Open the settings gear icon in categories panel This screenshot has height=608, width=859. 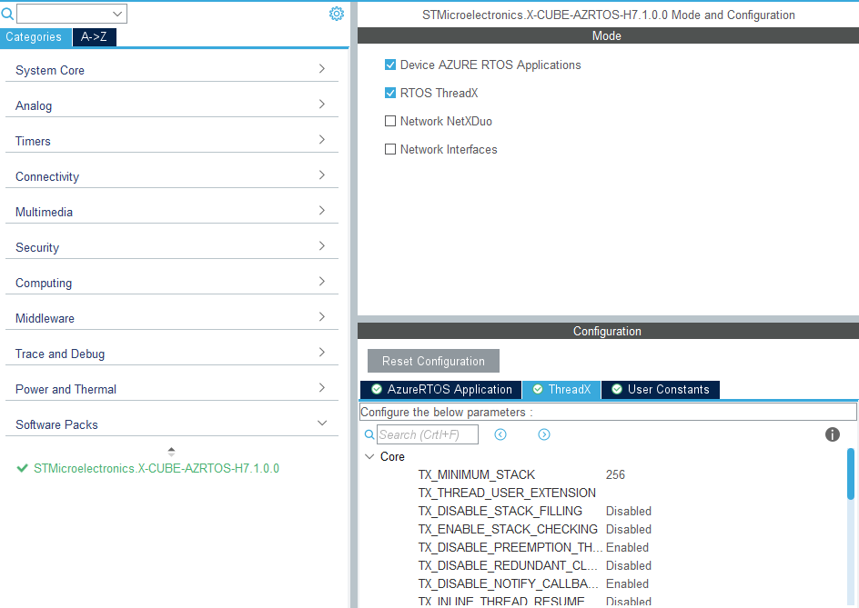pyautogui.click(x=337, y=14)
